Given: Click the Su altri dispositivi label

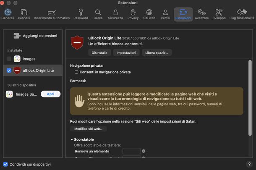Looking at the screenshot, I should [21, 85].
